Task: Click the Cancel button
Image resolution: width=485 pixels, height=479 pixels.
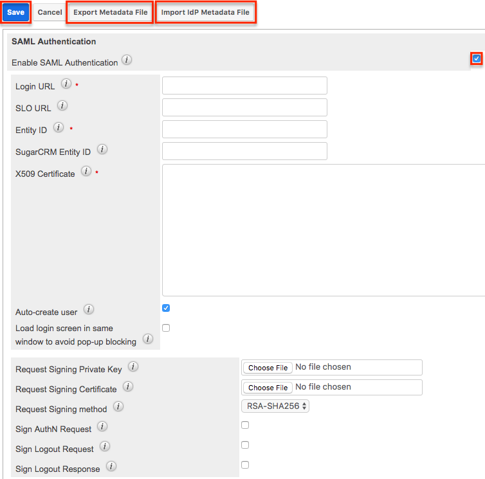Action: pyautogui.click(x=50, y=12)
